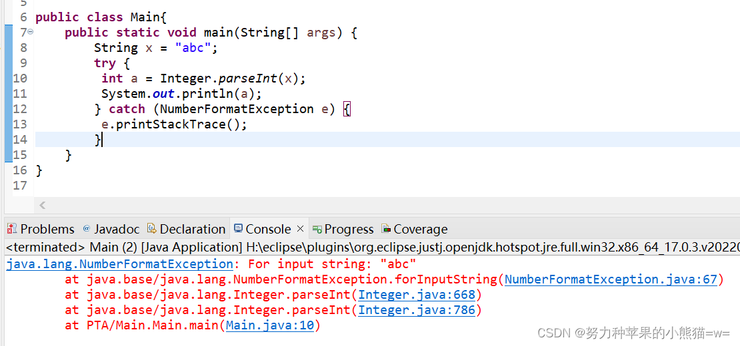Click the parseInt method call in code
Screen dimensions: 740x346
click(x=248, y=79)
